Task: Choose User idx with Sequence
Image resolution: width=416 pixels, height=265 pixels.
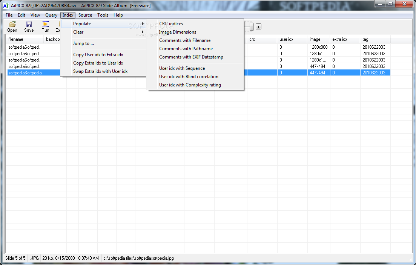Action: click(x=195, y=68)
